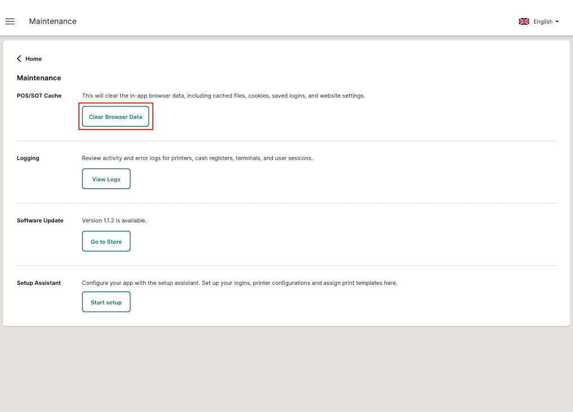573x412 pixels.
Task: Select the Software Update section label
Action: 40,221
